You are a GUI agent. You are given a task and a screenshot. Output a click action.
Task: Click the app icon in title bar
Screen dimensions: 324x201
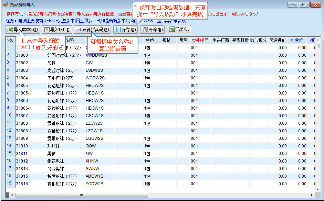click(5, 4)
